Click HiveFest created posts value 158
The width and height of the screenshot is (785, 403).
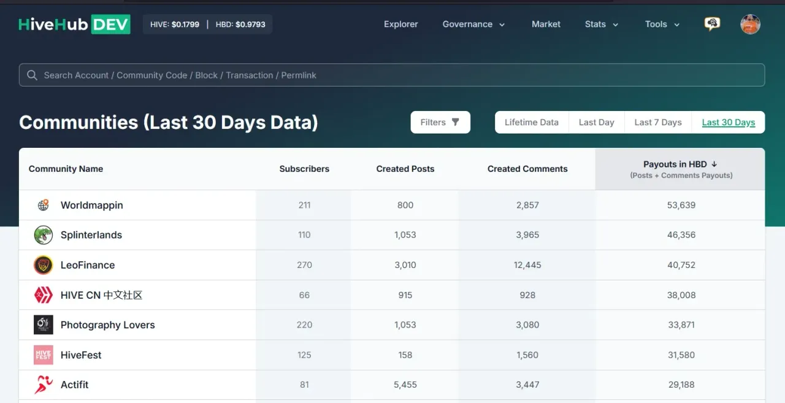click(x=405, y=355)
